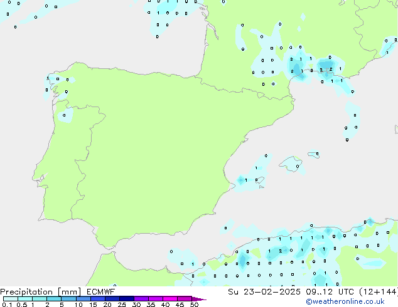Click the '(12+144)' forecast offset text
The height and width of the screenshot is (307, 398).
click(379, 292)
